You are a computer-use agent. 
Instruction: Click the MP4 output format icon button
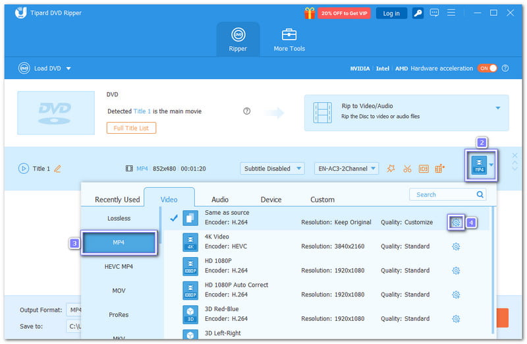pyautogui.click(x=479, y=164)
